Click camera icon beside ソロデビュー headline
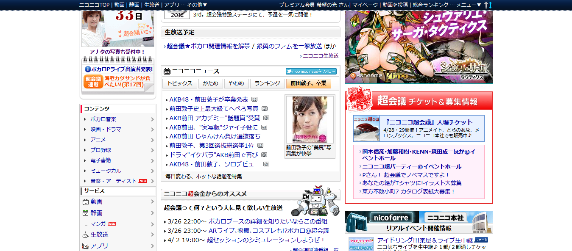 click(266, 164)
